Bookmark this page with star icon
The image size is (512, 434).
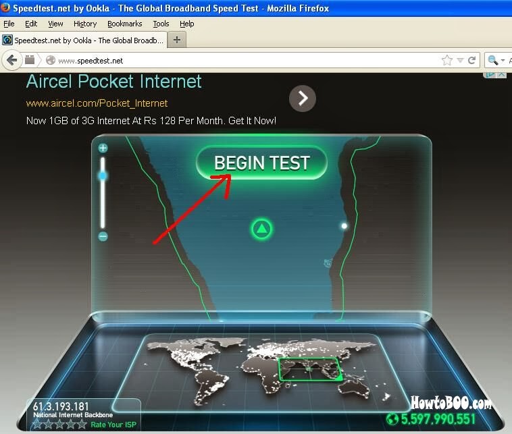click(447, 60)
